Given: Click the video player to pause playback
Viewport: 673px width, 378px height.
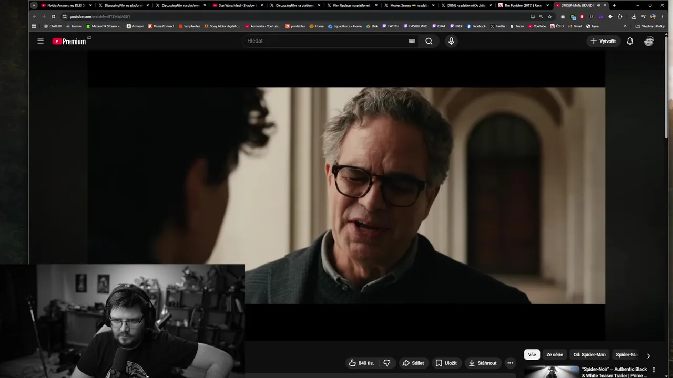Looking at the screenshot, I should pos(346,195).
